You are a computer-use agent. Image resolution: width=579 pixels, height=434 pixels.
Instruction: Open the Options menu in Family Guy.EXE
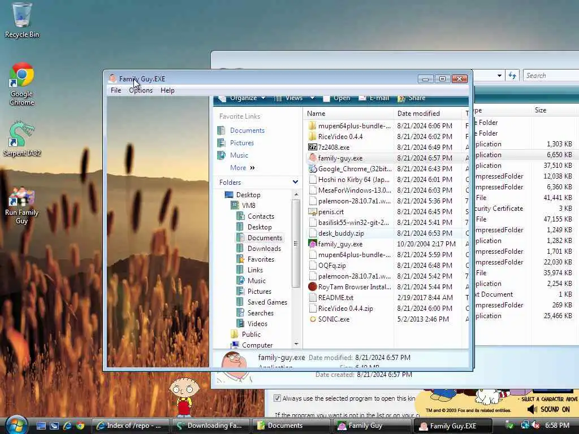click(141, 90)
